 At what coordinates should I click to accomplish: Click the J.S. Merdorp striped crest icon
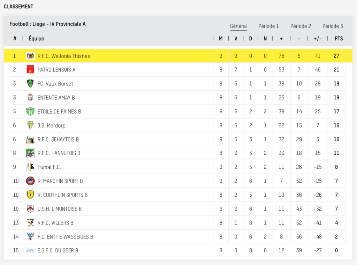coord(30,126)
